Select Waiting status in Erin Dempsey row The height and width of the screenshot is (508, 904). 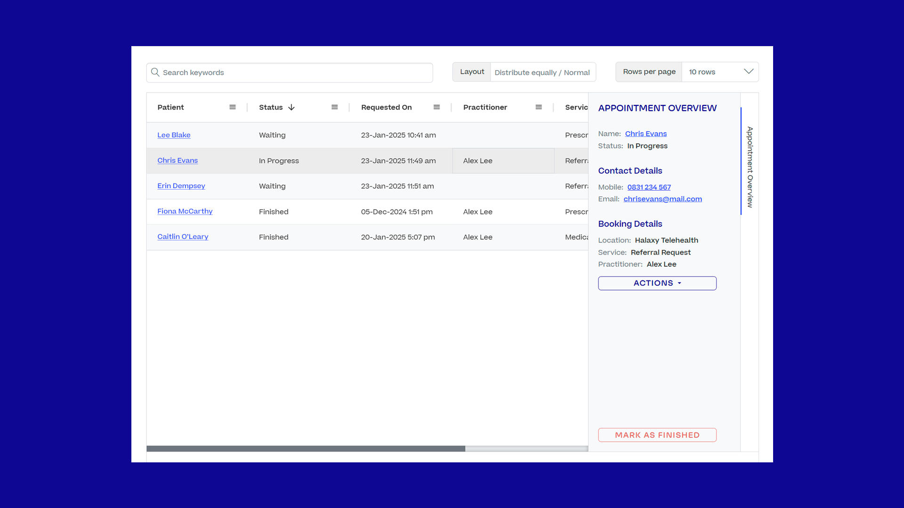click(x=272, y=186)
